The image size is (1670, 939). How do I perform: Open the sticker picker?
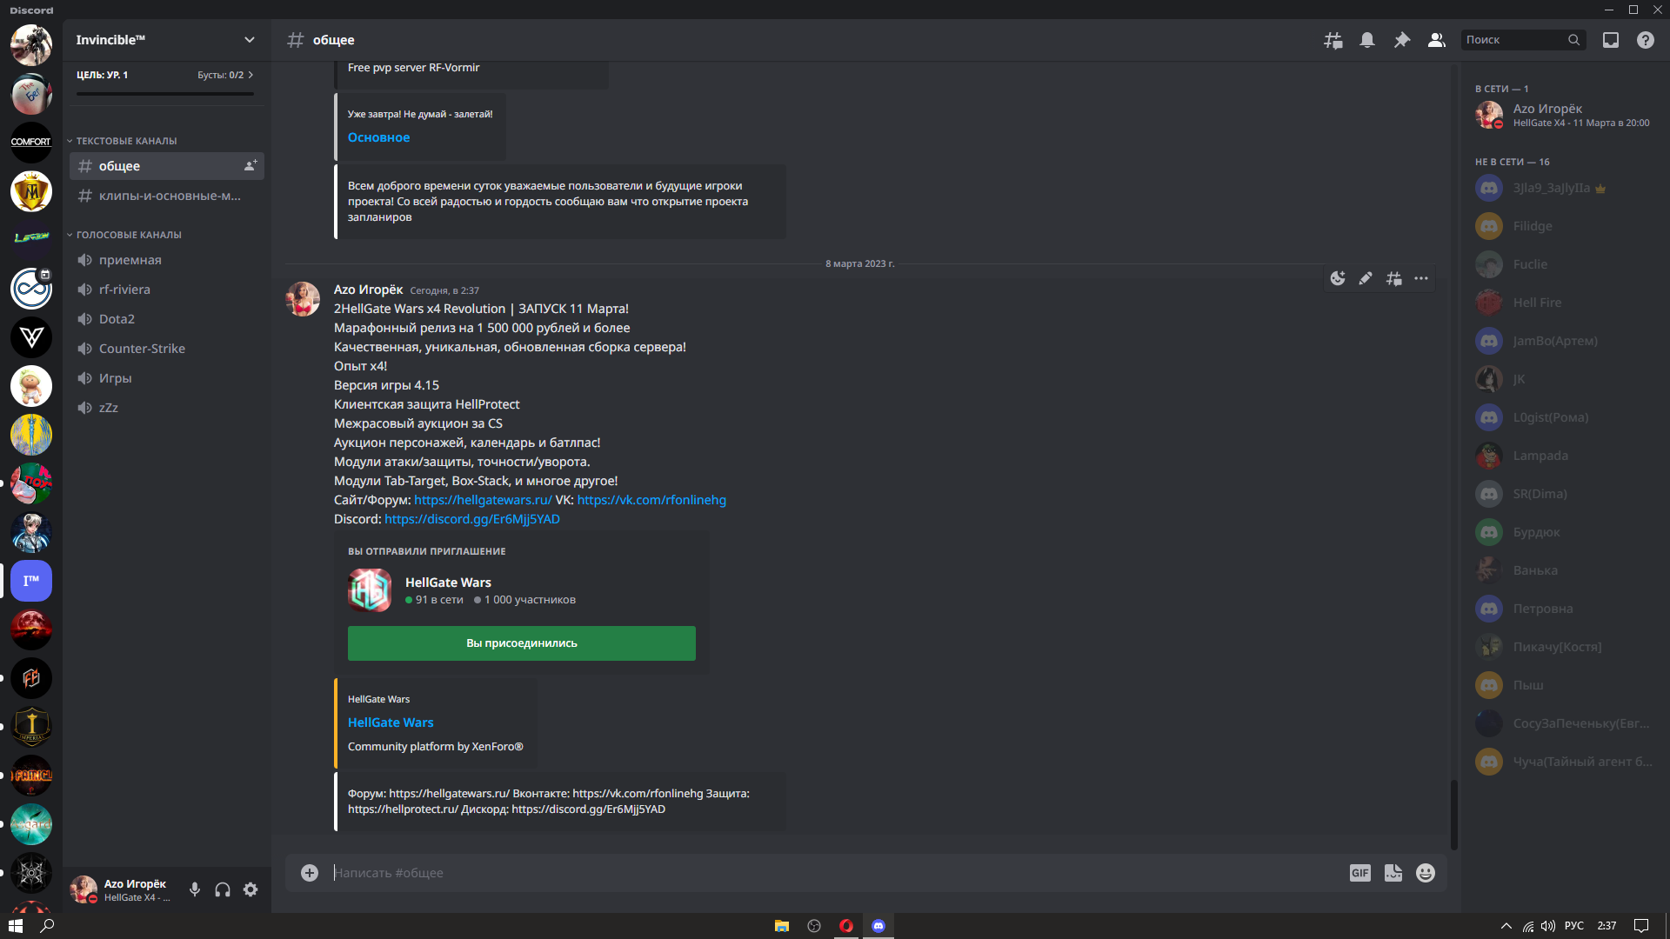click(x=1393, y=873)
